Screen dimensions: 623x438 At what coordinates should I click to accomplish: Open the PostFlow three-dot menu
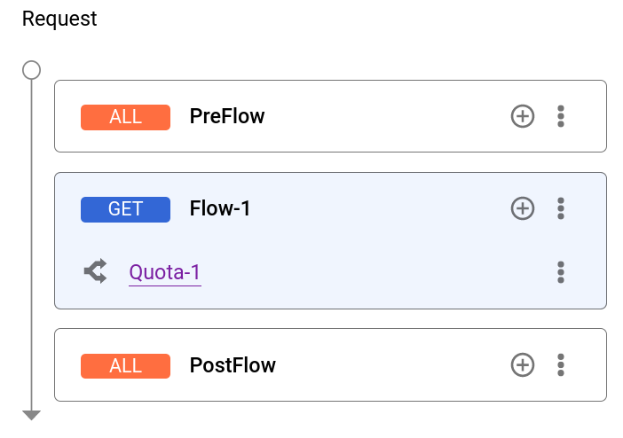pyautogui.click(x=560, y=365)
